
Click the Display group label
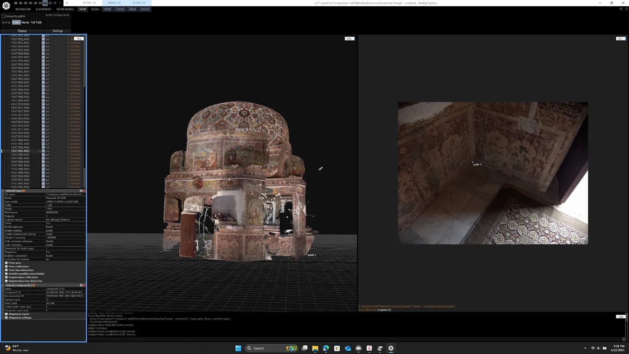pyautogui.click(x=22, y=31)
